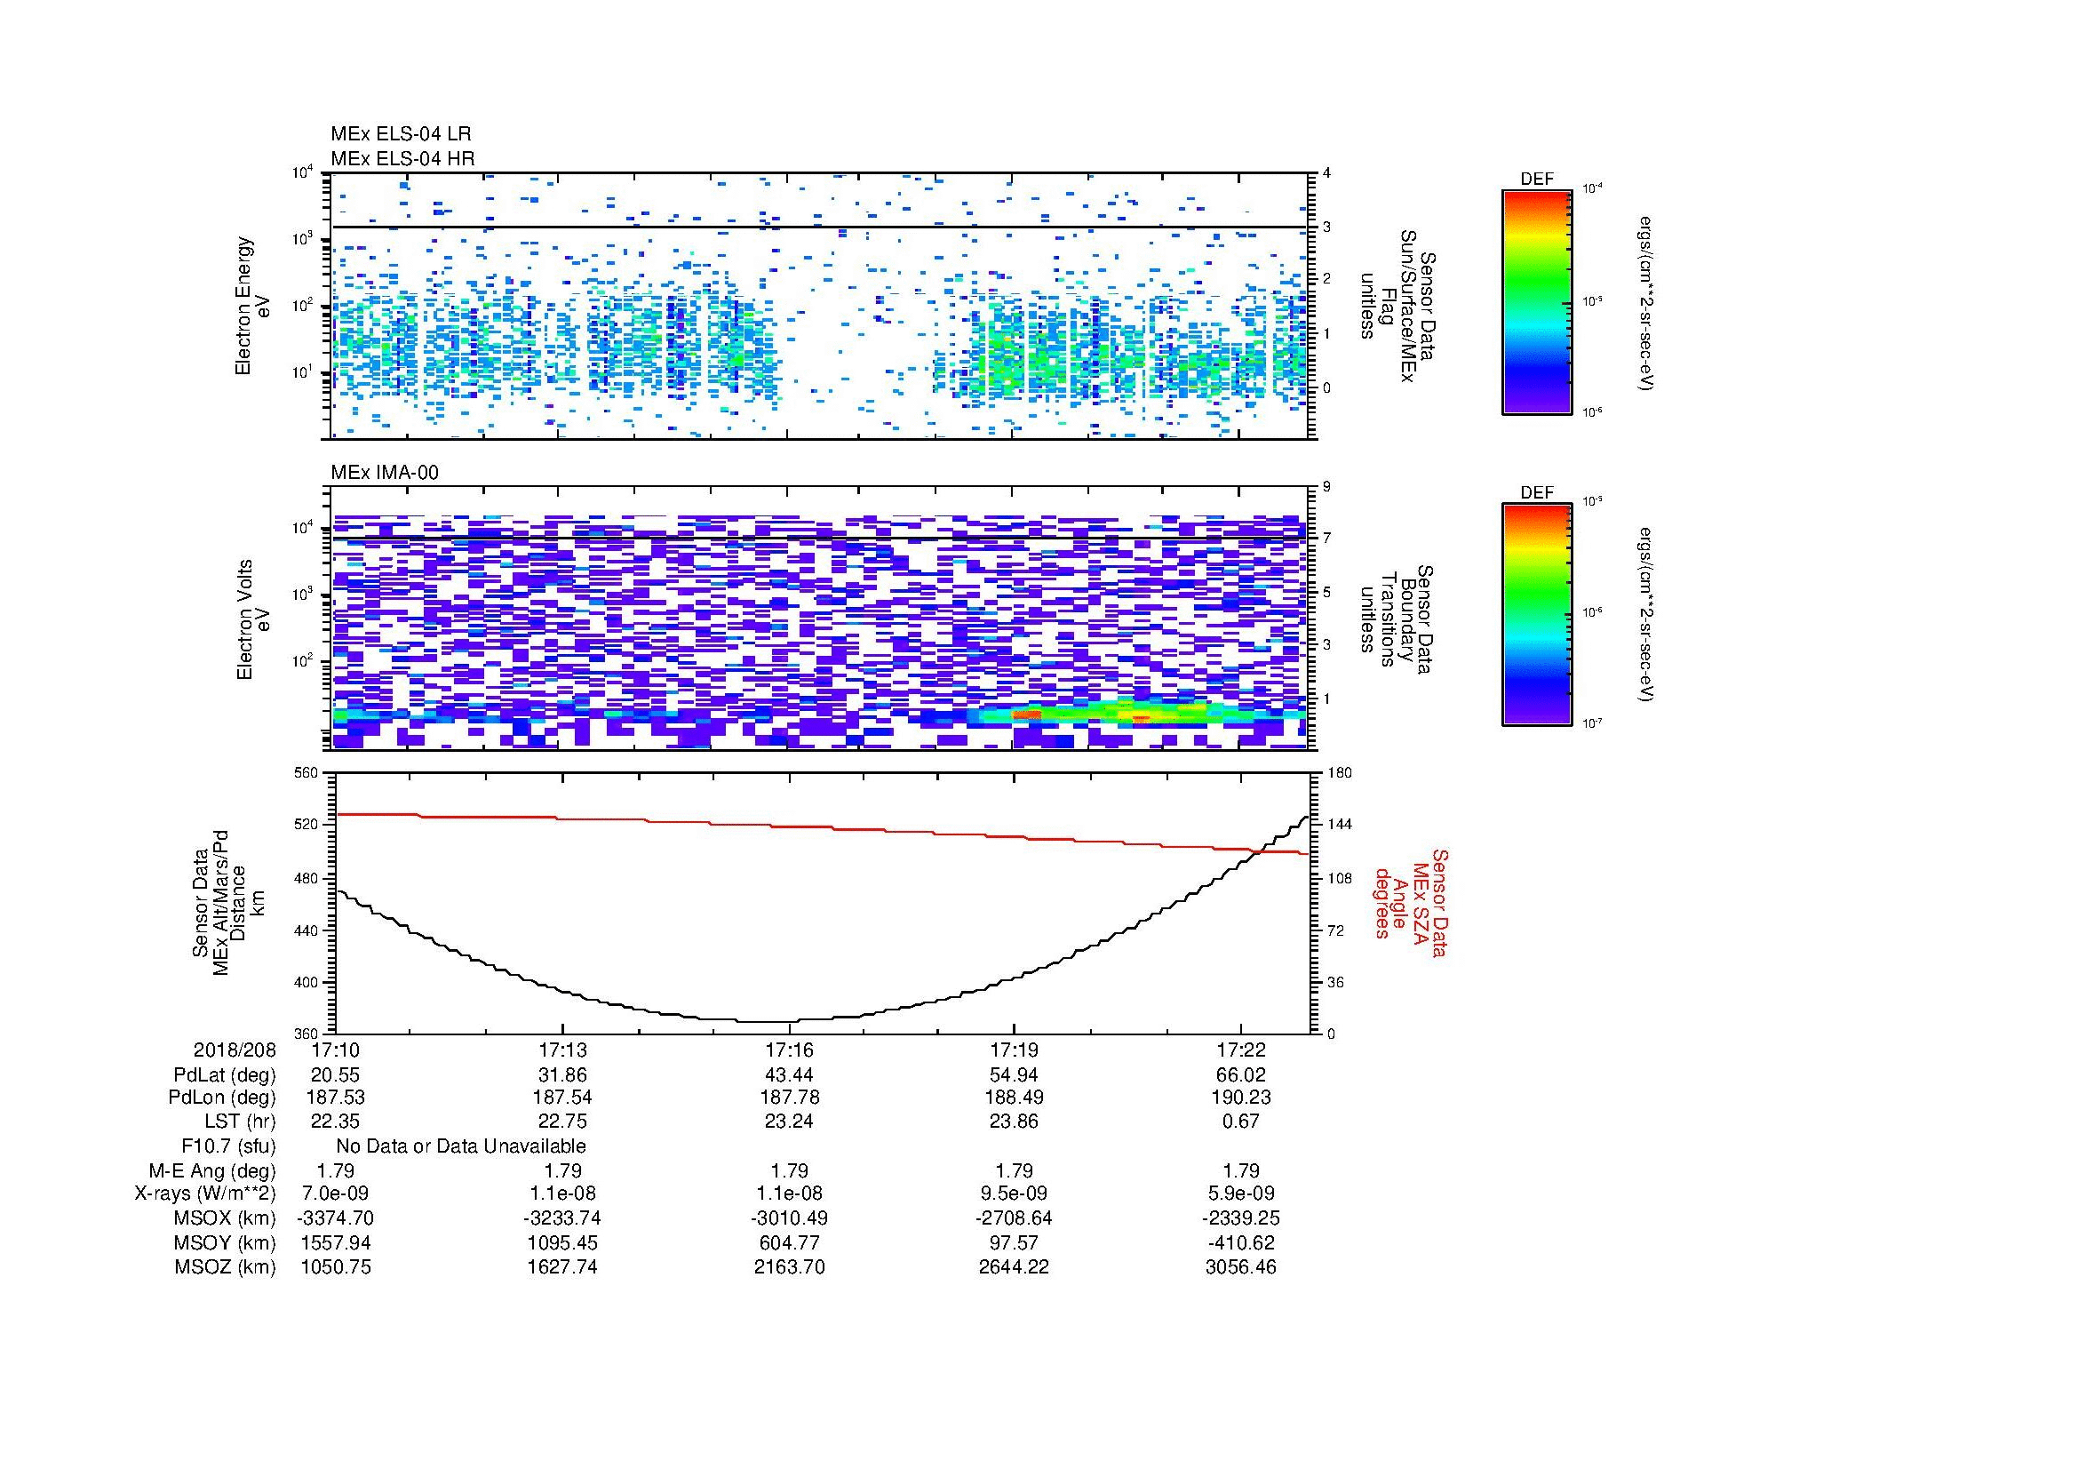
Task: Click MSOX value -2339.25
Action: 1241,1218
